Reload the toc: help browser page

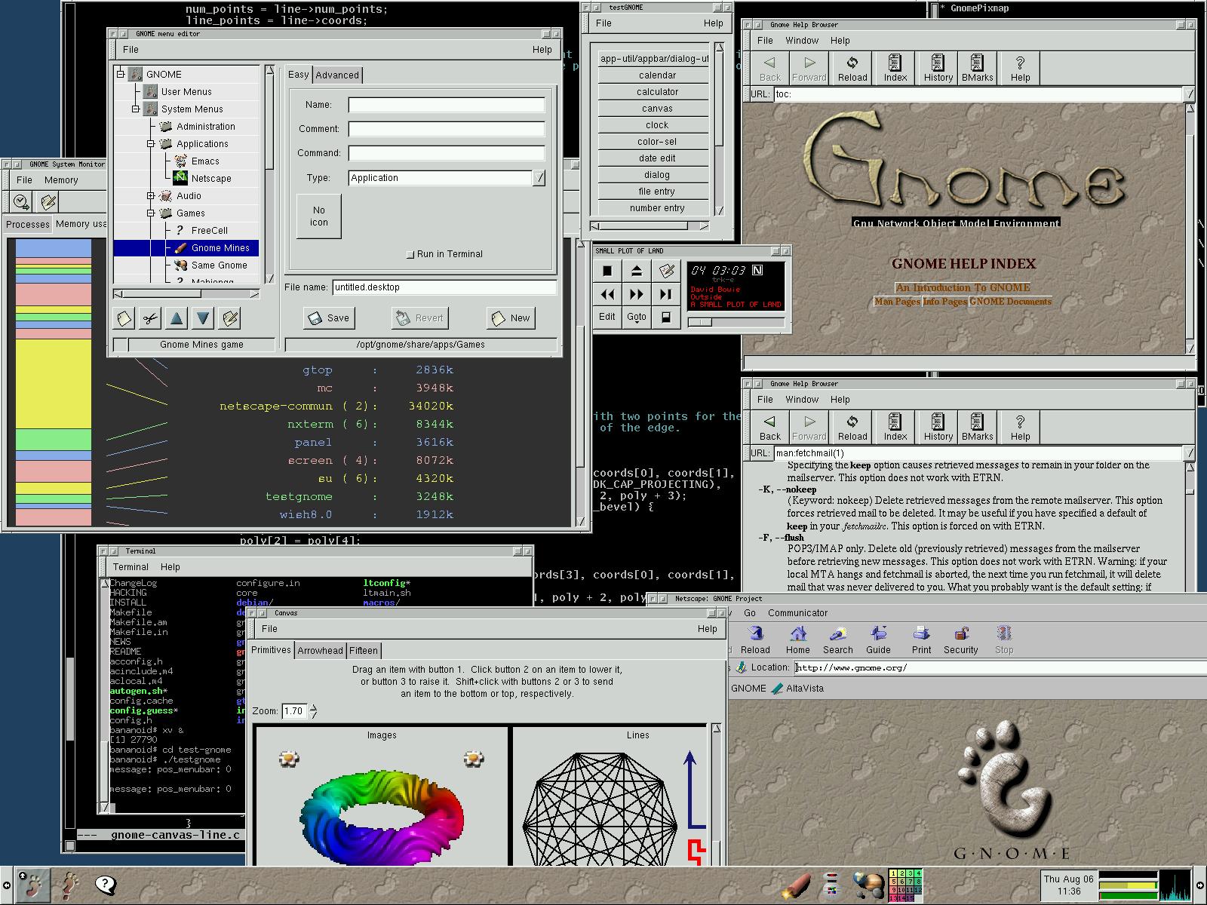[852, 68]
